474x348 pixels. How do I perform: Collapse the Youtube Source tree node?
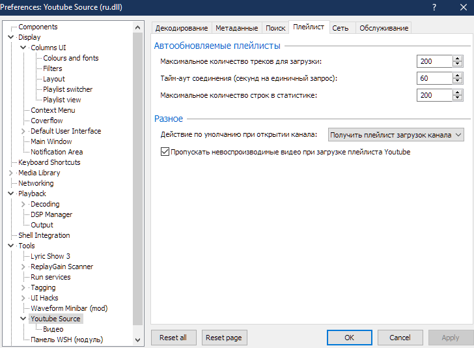pyautogui.click(x=23, y=319)
